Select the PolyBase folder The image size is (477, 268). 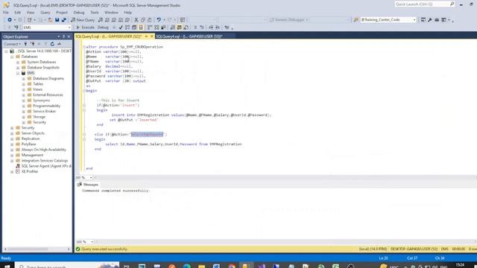28,144
